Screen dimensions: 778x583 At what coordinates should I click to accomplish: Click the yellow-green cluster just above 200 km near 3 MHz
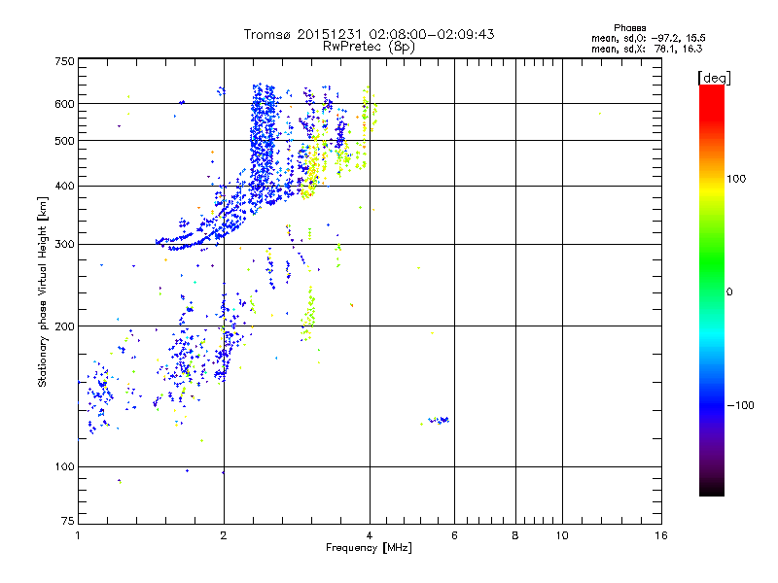[308, 313]
